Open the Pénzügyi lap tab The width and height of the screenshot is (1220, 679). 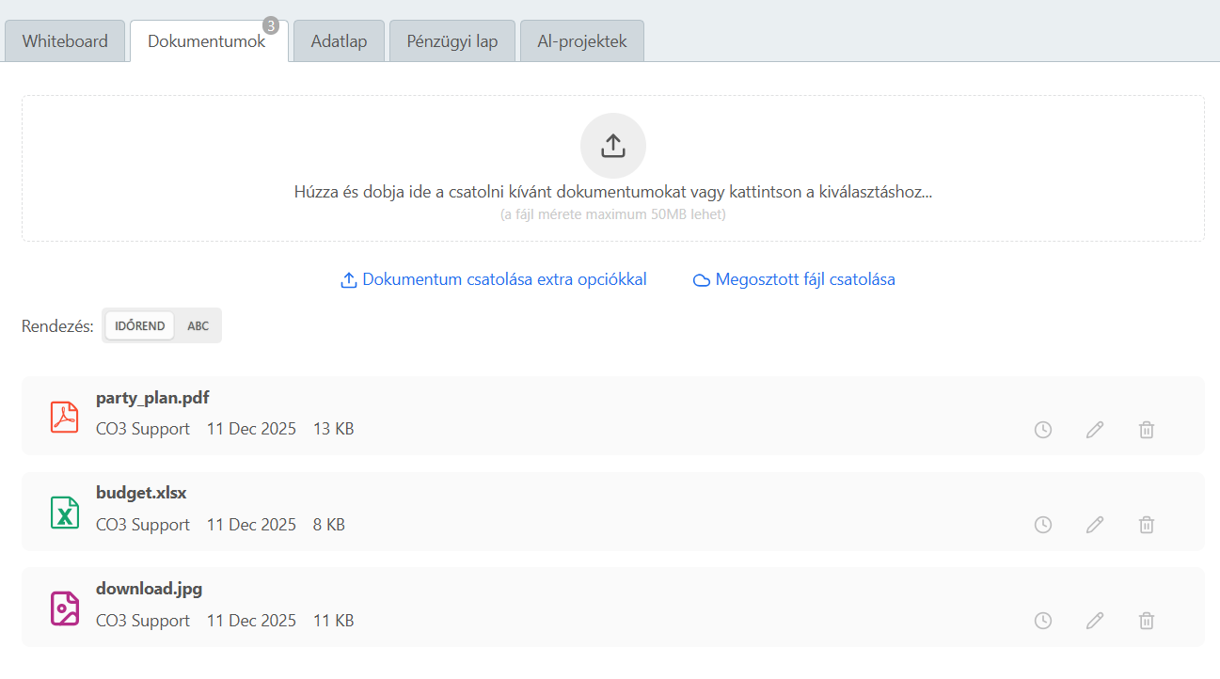click(x=452, y=40)
